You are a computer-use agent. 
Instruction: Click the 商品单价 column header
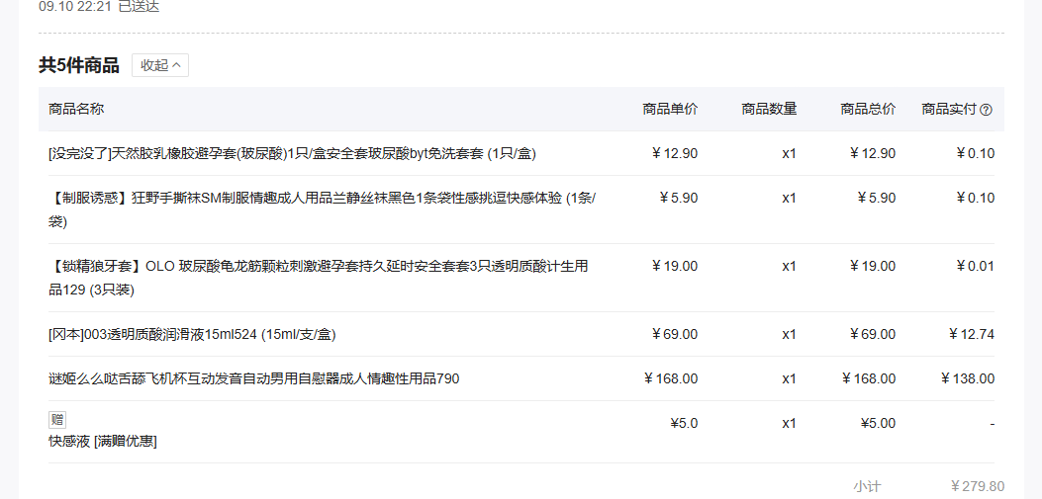pyautogui.click(x=670, y=109)
